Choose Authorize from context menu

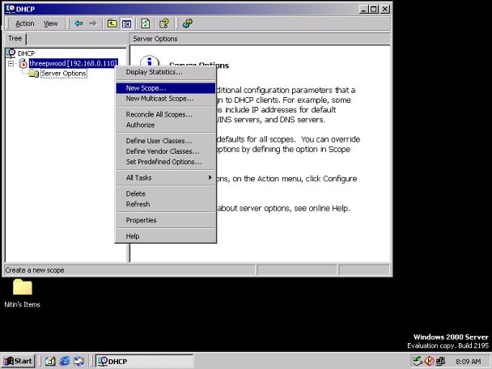(x=166, y=125)
